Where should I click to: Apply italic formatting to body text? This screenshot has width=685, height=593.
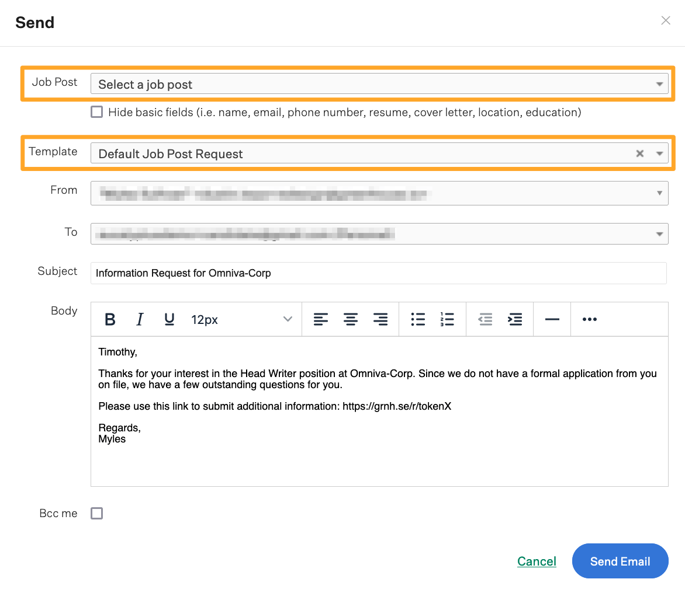[140, 319]
